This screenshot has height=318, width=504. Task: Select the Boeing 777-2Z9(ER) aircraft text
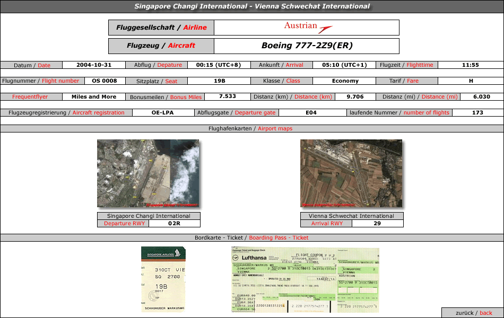click(307, 46)
